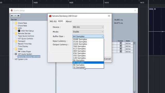165x93 pixels.
Task: Click the remove device minus icon
Action: (x=15, y=16)
